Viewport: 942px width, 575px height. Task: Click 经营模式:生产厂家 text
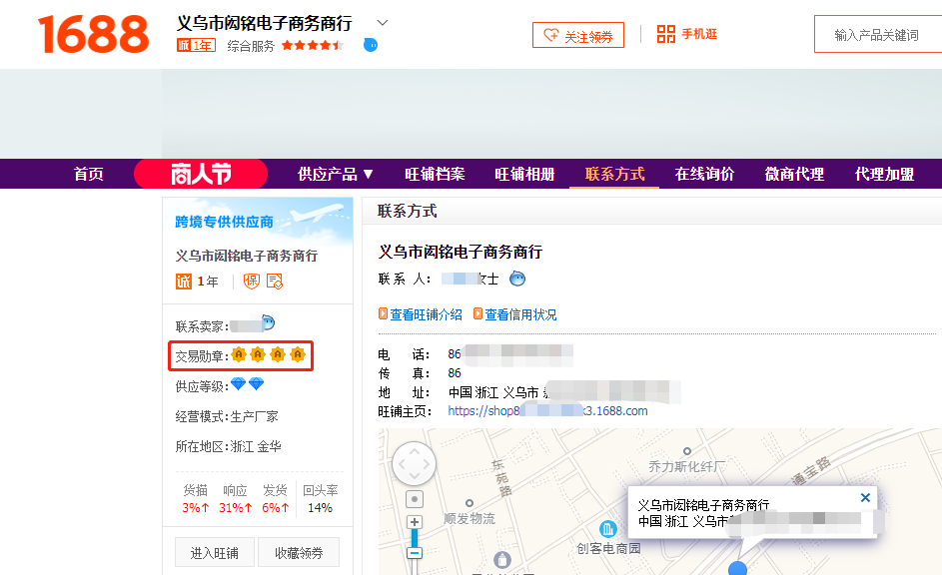point(227,416)
